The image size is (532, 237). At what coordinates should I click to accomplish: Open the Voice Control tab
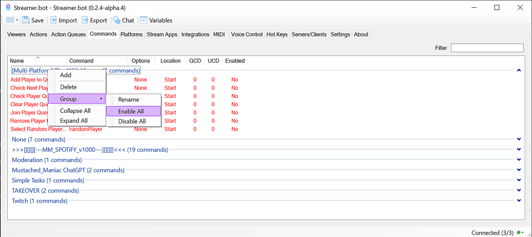click(247, 34)
